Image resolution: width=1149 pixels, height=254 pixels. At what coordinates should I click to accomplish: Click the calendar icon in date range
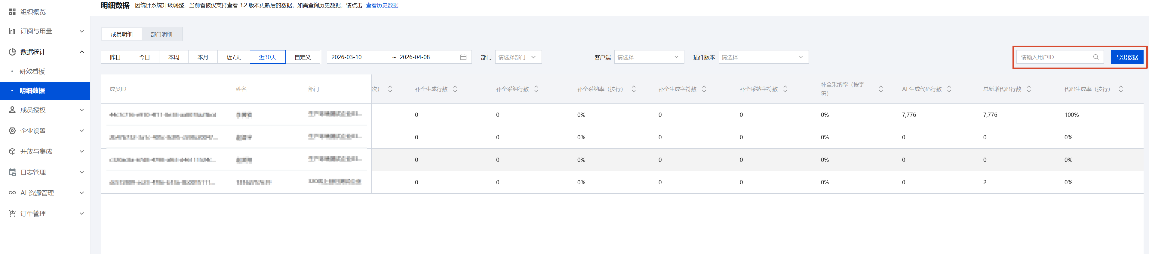[x=463, y=57]
